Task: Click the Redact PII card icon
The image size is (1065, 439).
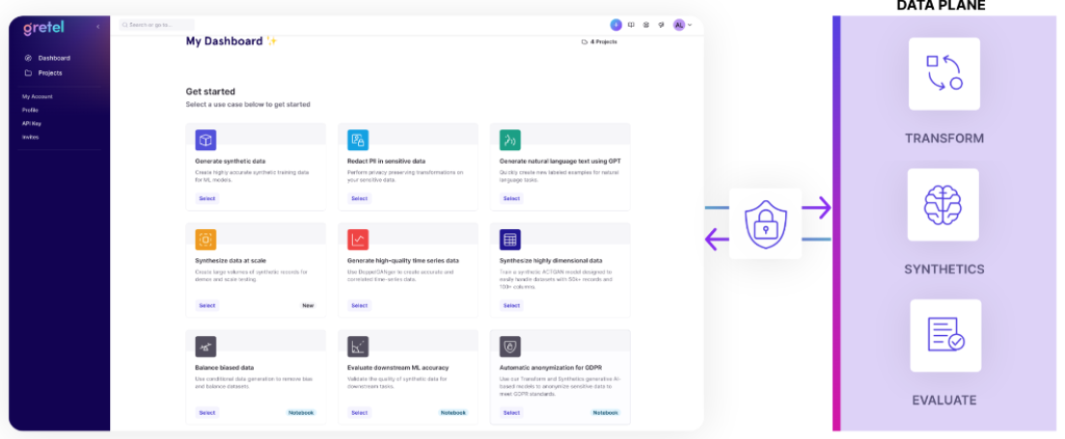Action: 358,141
